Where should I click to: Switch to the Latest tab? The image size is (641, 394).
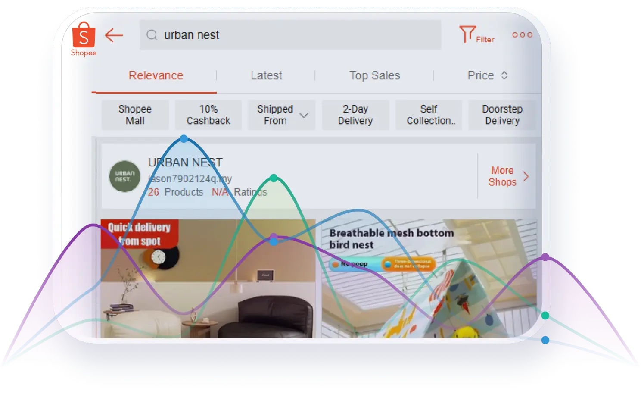point(266,75)
